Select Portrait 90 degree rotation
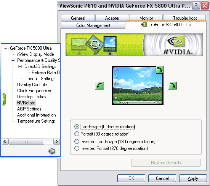Screen dimensions: 210x186 [x=77, y=134]
